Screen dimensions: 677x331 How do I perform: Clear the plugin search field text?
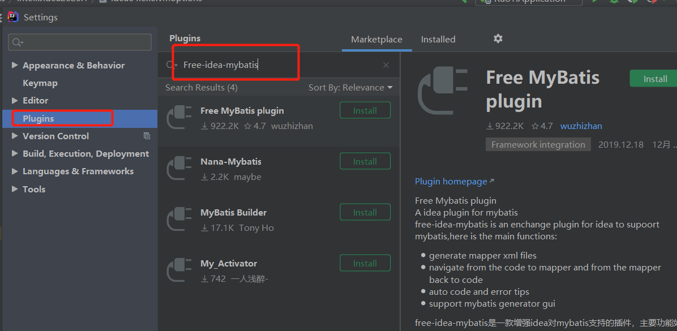pos(386,65)
